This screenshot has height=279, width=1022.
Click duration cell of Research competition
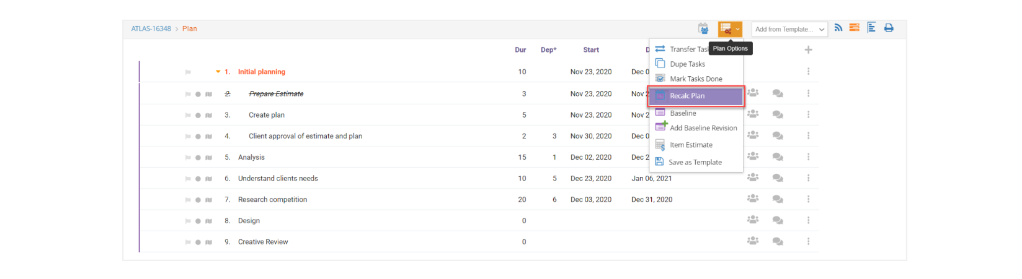point(522,200)
